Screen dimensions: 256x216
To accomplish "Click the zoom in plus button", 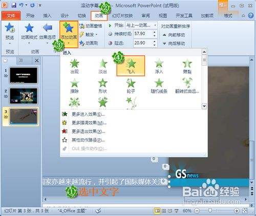I will click(237, 211).
